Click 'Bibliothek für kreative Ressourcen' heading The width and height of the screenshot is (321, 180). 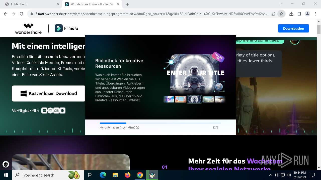point(119,63)
